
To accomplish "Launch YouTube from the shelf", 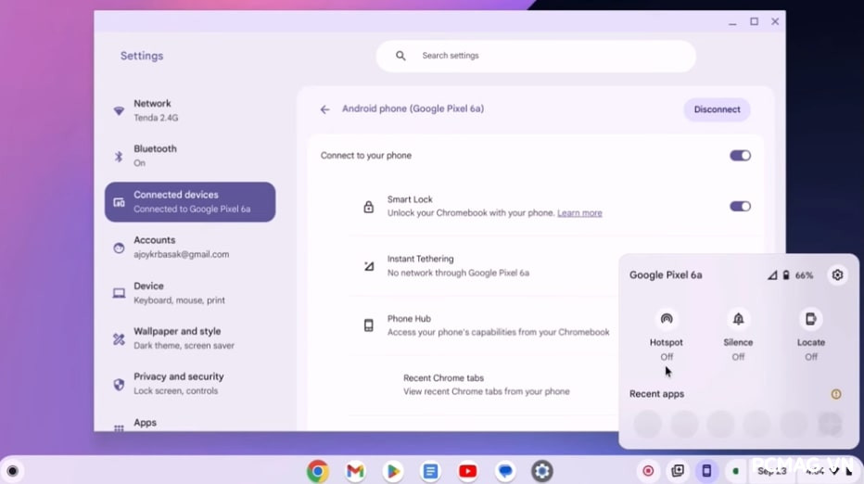I will pos(468,471).
